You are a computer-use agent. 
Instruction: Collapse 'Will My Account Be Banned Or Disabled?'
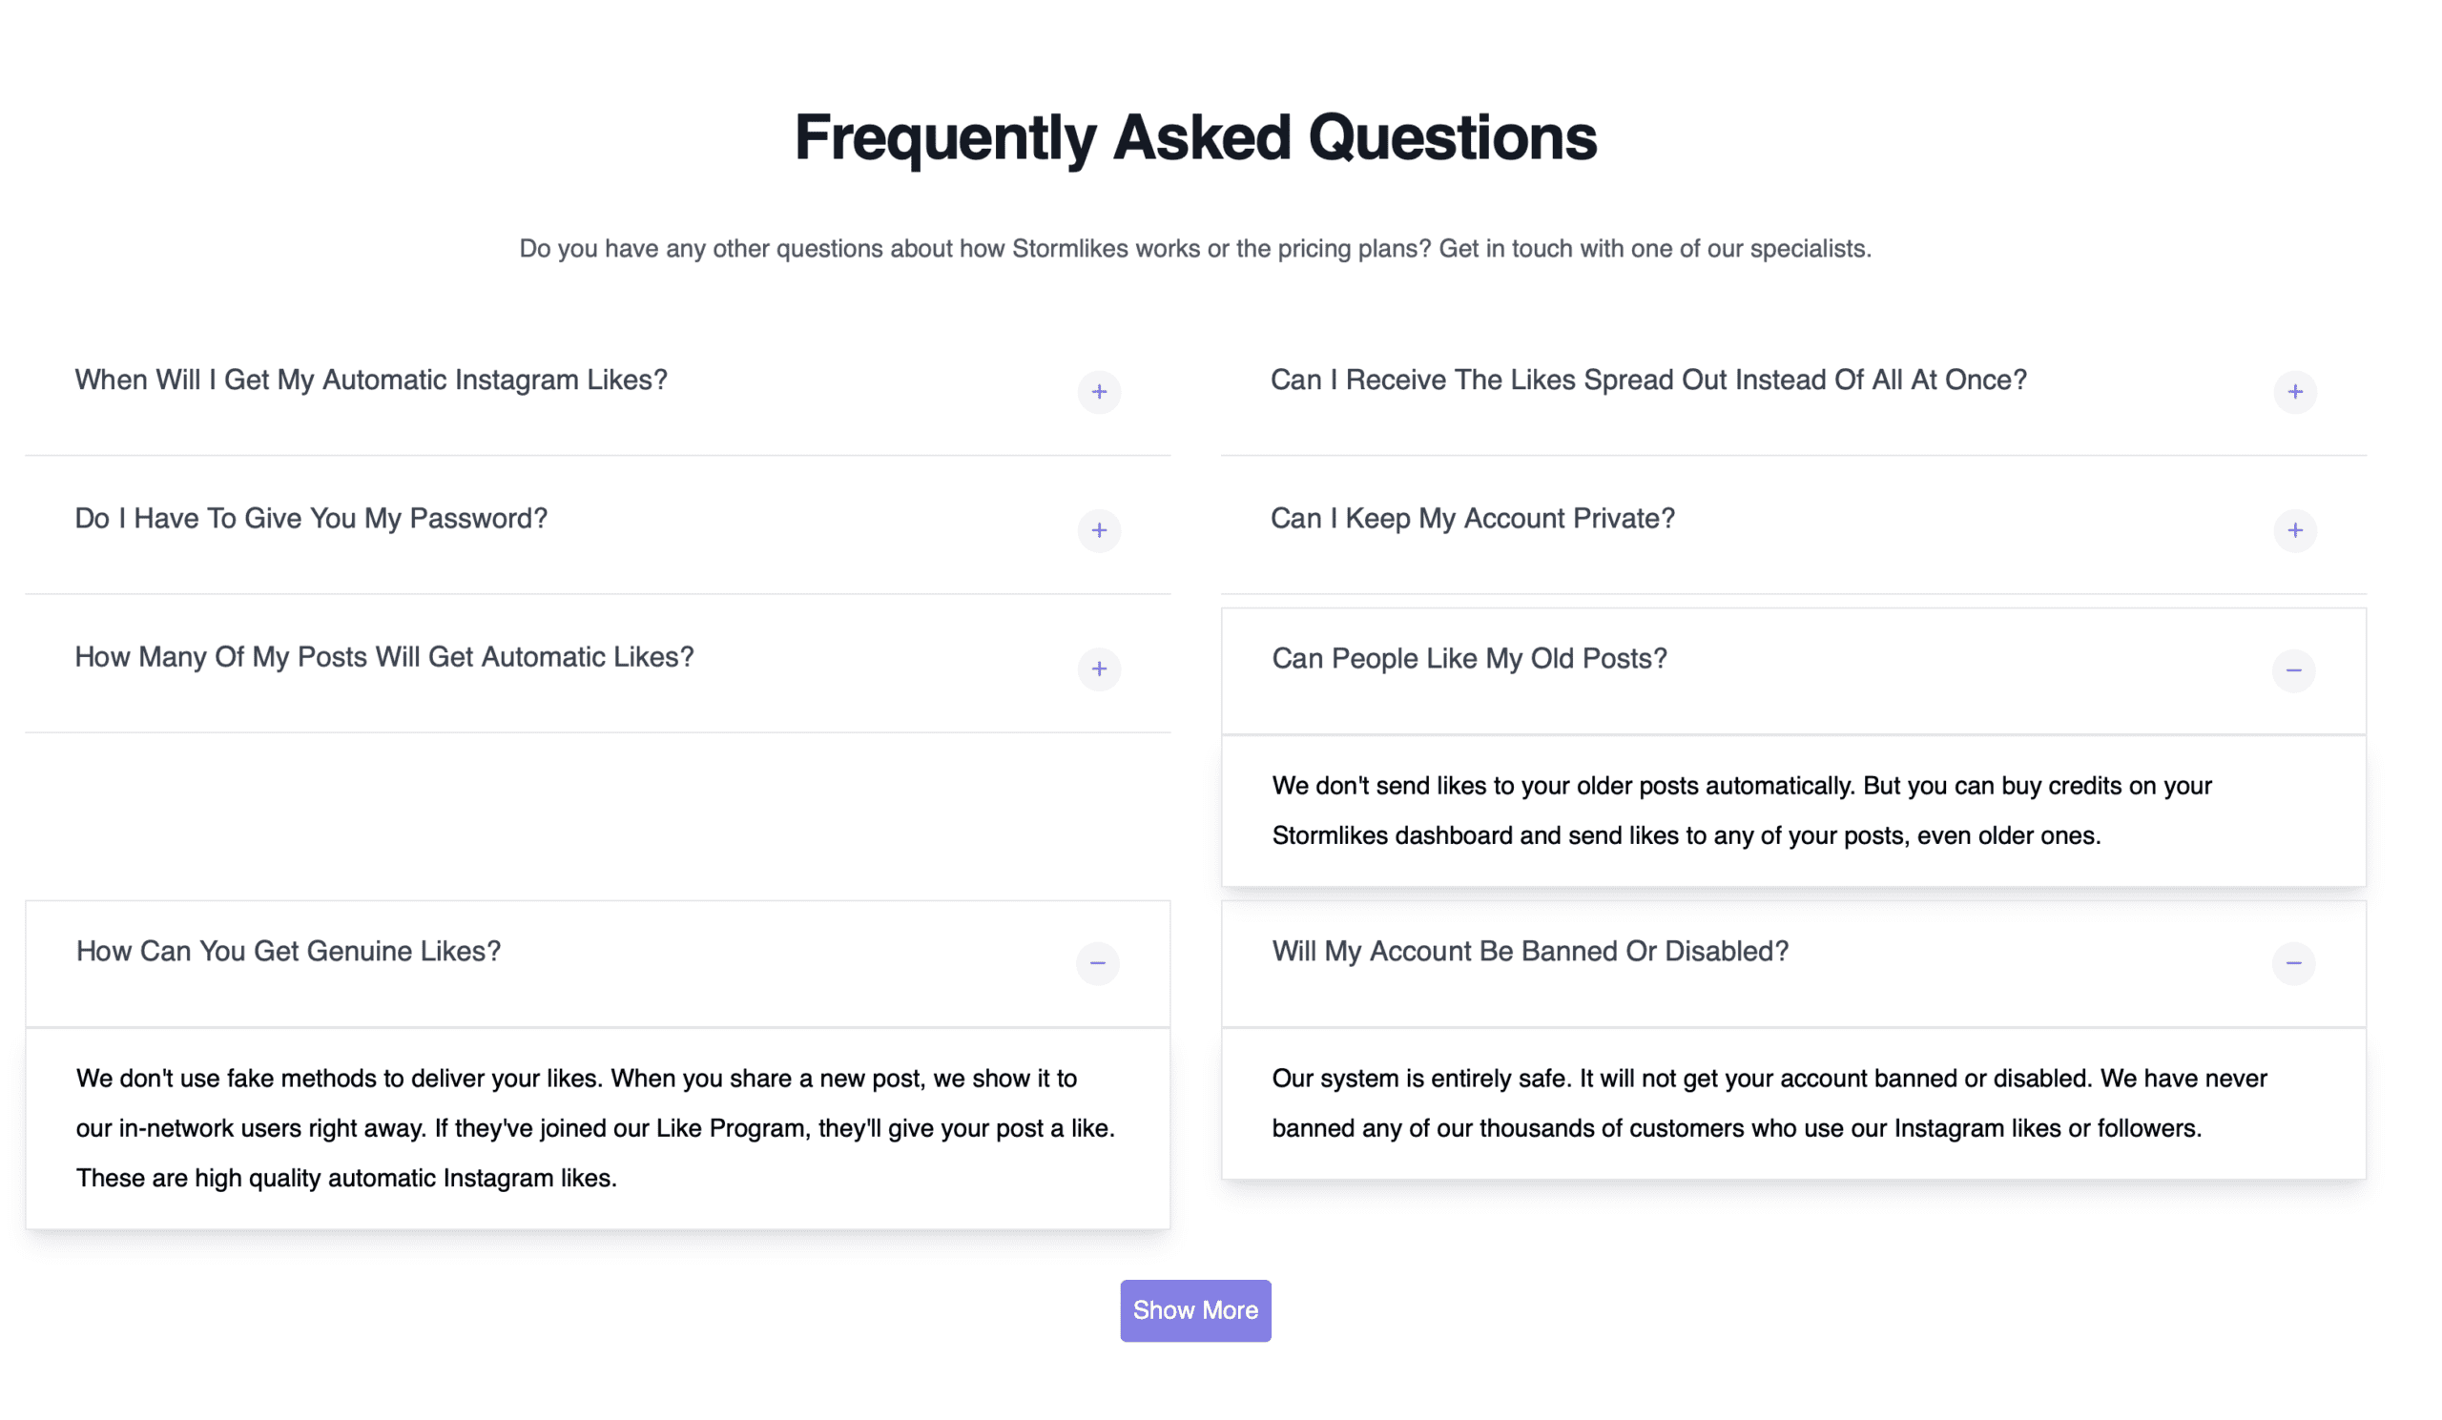(x=2294, y=963)
